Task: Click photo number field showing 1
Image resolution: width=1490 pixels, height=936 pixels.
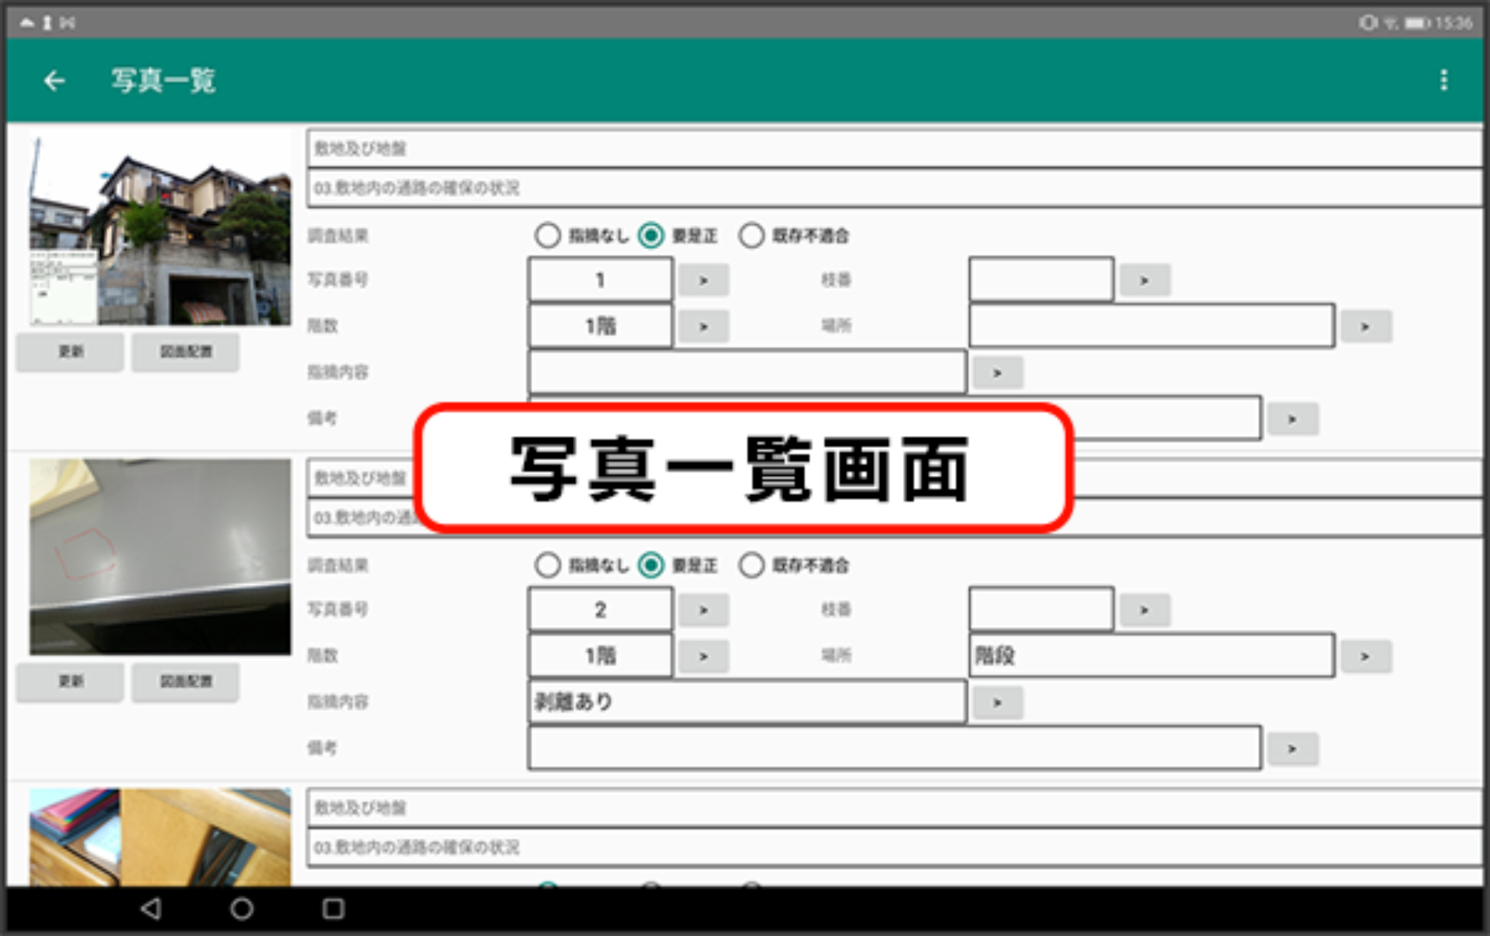Action: 600,280
